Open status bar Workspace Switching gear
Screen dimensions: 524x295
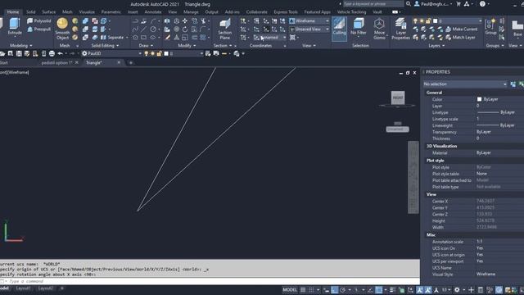click(x=457, y=290)
